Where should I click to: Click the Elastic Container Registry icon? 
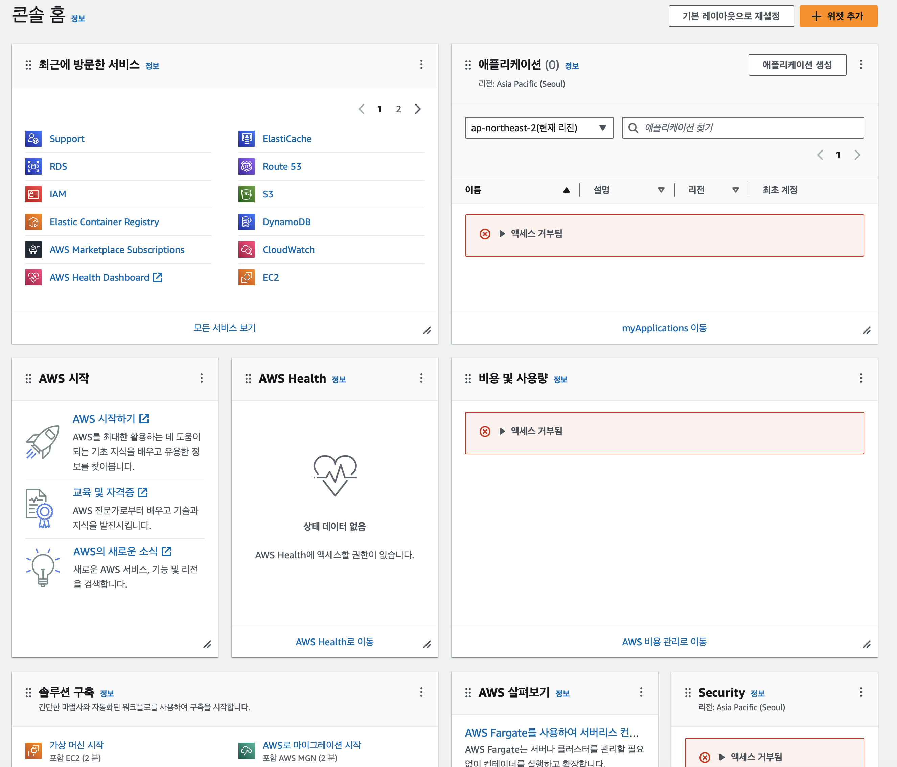point(33,222)
